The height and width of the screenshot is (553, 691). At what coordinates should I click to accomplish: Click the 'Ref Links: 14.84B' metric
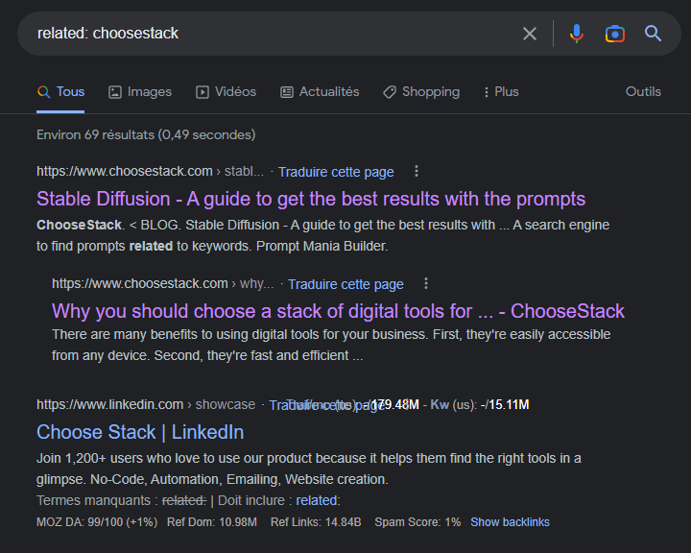316,522
